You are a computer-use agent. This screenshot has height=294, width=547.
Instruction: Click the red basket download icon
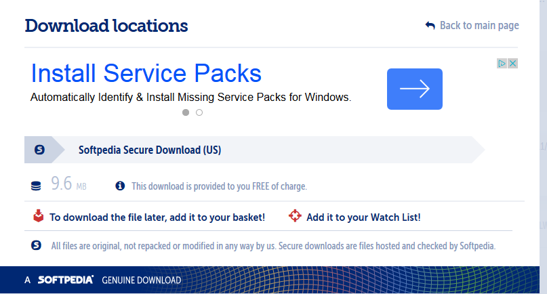click(39, 216)
